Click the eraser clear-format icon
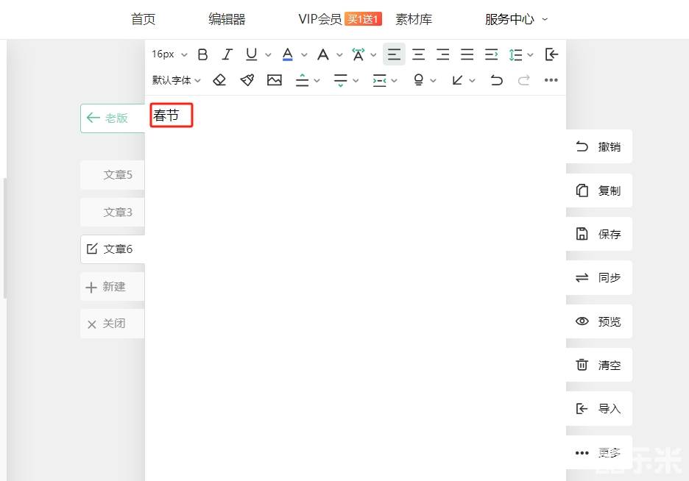This screenshot has width=689, height=481. coord(219,80)
